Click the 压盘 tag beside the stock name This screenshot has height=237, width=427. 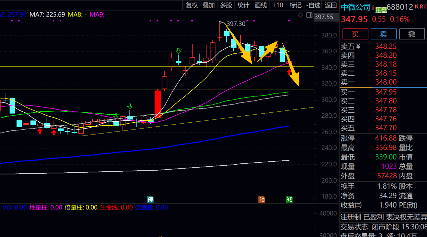381,10
